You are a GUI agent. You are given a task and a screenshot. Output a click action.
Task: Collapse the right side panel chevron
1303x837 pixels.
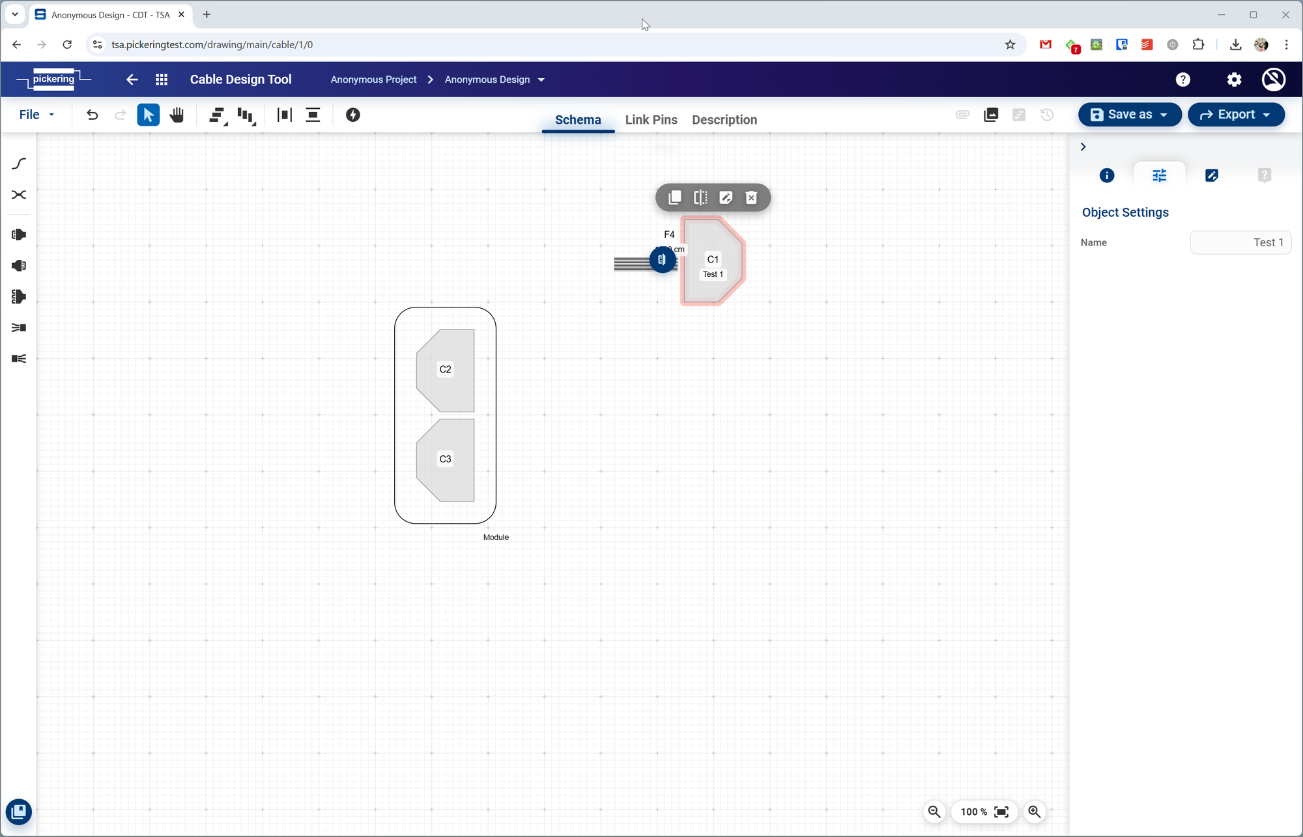[1083, 147]
